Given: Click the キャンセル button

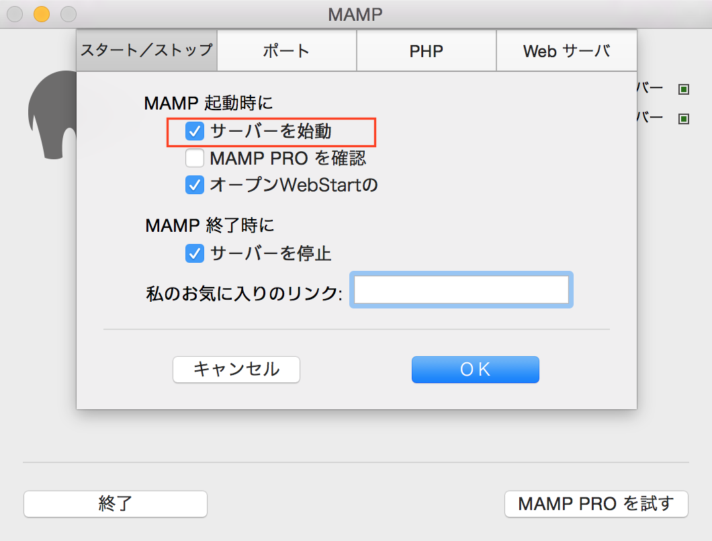Looking at the screenshot, I should tap(236, 369).
